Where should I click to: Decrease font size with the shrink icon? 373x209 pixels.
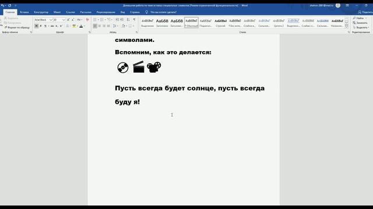tap(73, 20)
